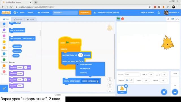The image size is (181, 102).
Task: Select the Gobo sprite thumbnail
Action: coord(122,89)
